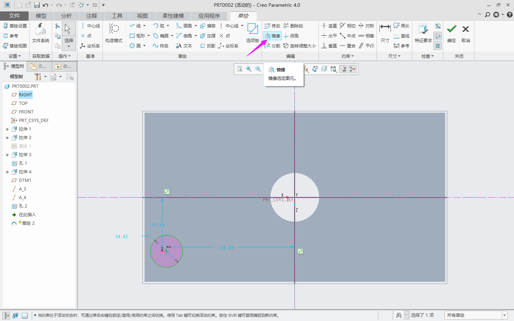Click Rotate Resize (旋转调整大小) tool
The width and height of the screenshot is (514, 321).
299,46
